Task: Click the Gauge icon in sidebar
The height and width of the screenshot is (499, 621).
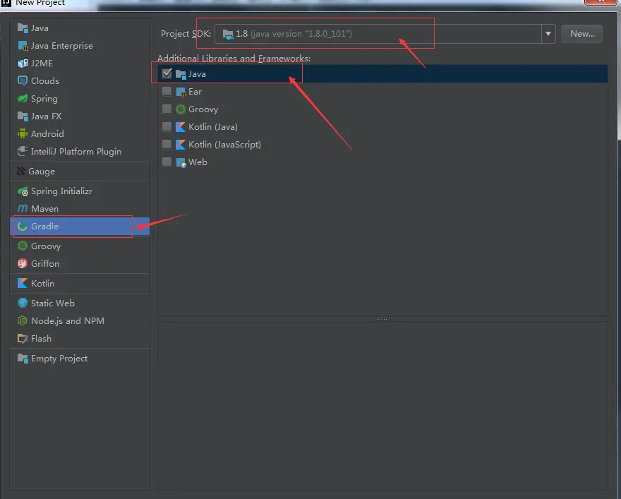Action: click(21, 171)
